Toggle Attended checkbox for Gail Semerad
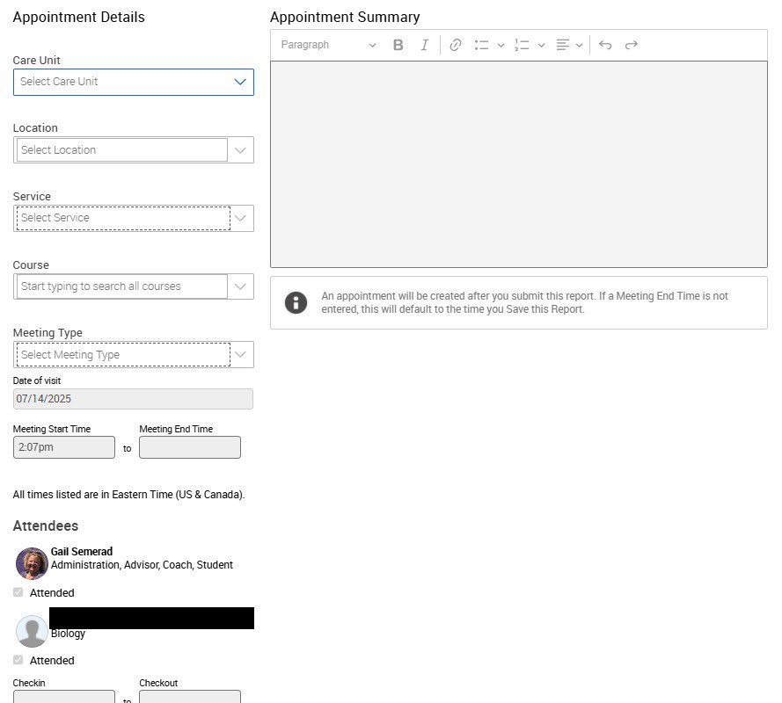This screenshot has height=703, width=782. click(x=18, y=592)
